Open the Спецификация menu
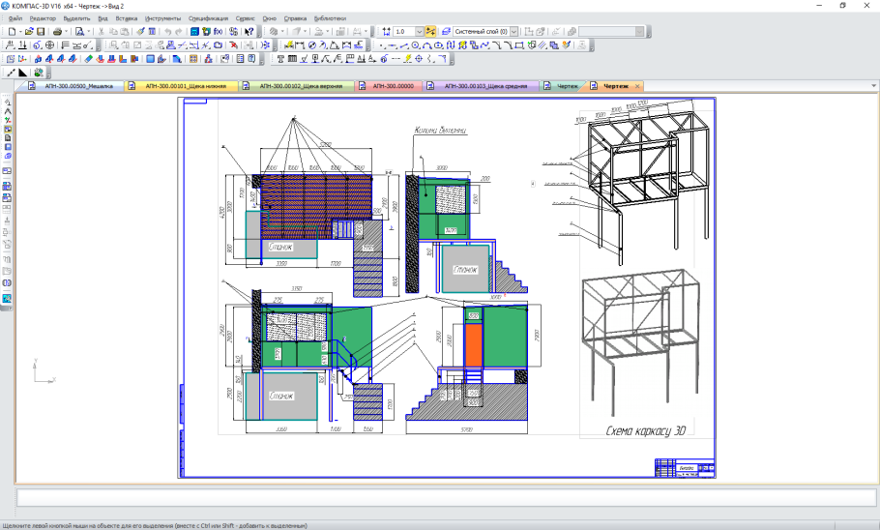Viewport: 880px width, 530px height. (x=210, y=18)
